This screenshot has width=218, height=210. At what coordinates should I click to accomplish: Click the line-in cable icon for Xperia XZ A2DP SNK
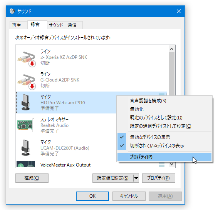point(26,59)
